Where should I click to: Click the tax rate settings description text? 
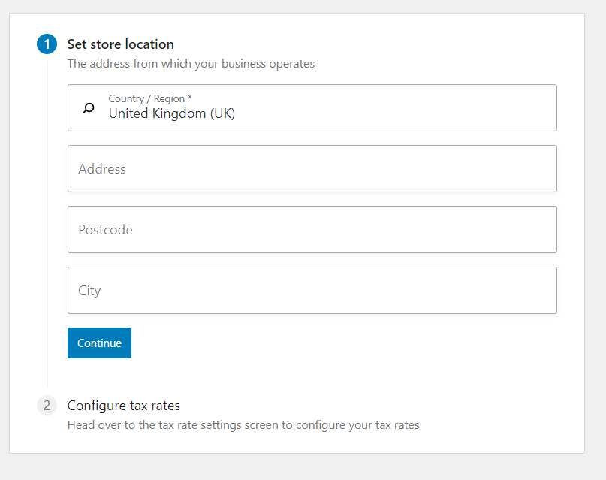click(243, 424)
